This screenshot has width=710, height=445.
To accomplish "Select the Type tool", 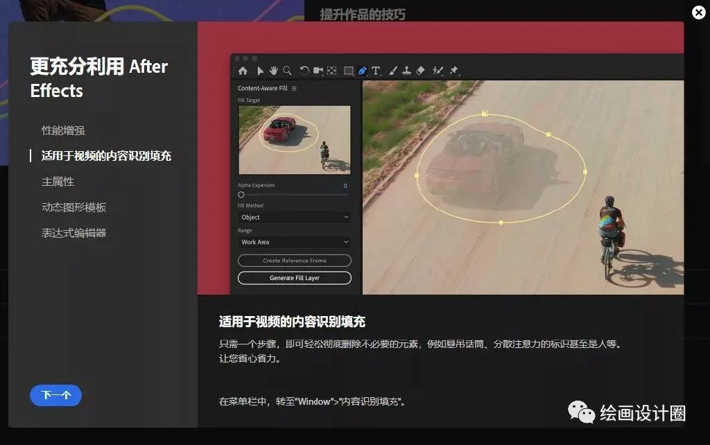I will click(x=376, y=71).
